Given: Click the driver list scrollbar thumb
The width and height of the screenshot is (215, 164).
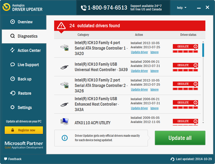Looking at the screenshot, I should pyautogui.click(x=203, y=50).
